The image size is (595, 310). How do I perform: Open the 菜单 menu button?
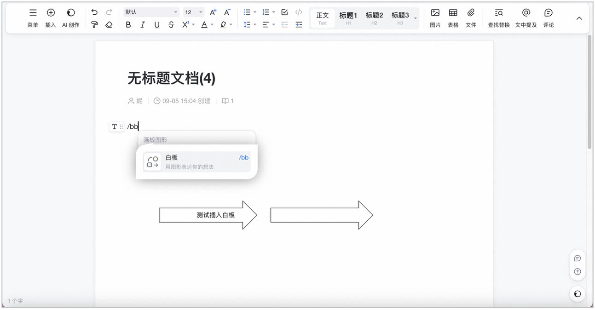33,18
